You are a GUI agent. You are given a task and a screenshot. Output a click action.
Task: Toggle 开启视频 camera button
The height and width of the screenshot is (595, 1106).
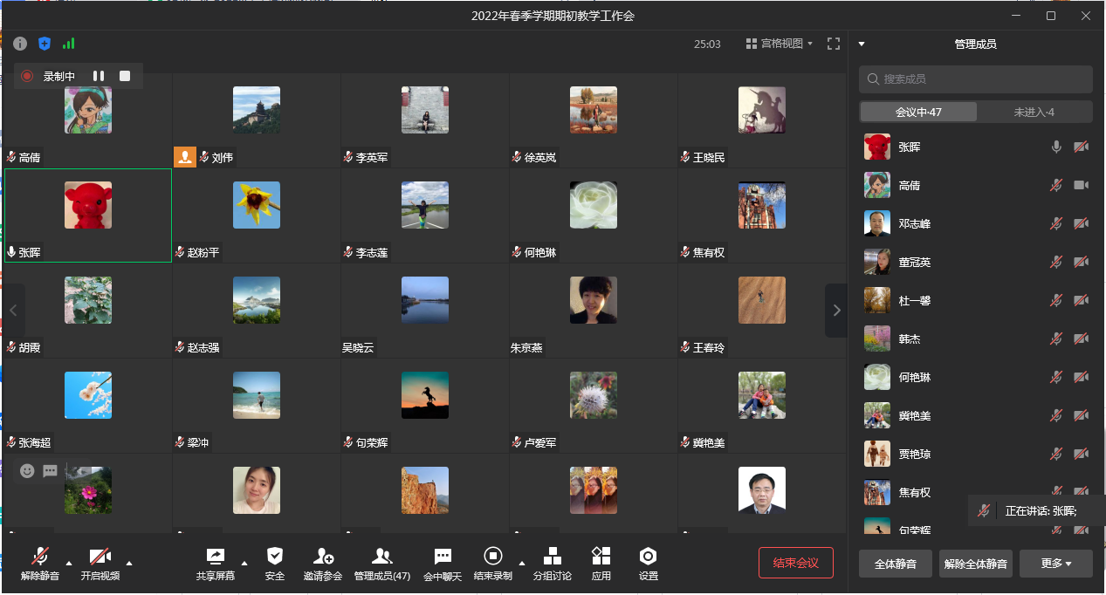[100, 557]
